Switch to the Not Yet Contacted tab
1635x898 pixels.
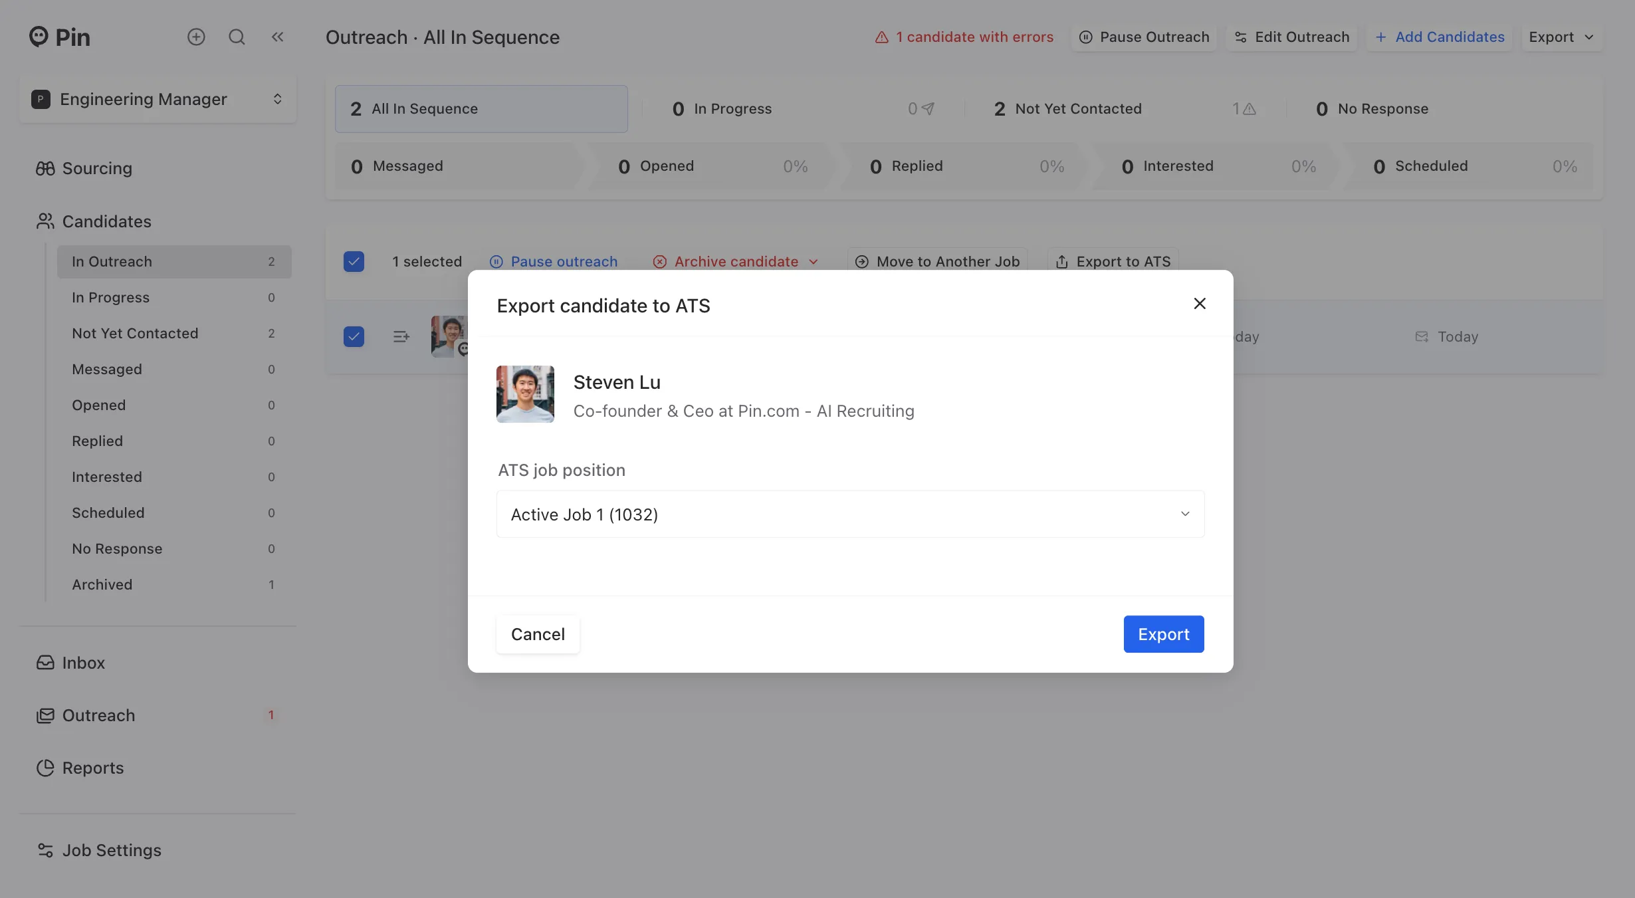pyautogui.click(x=1125, y=109)
